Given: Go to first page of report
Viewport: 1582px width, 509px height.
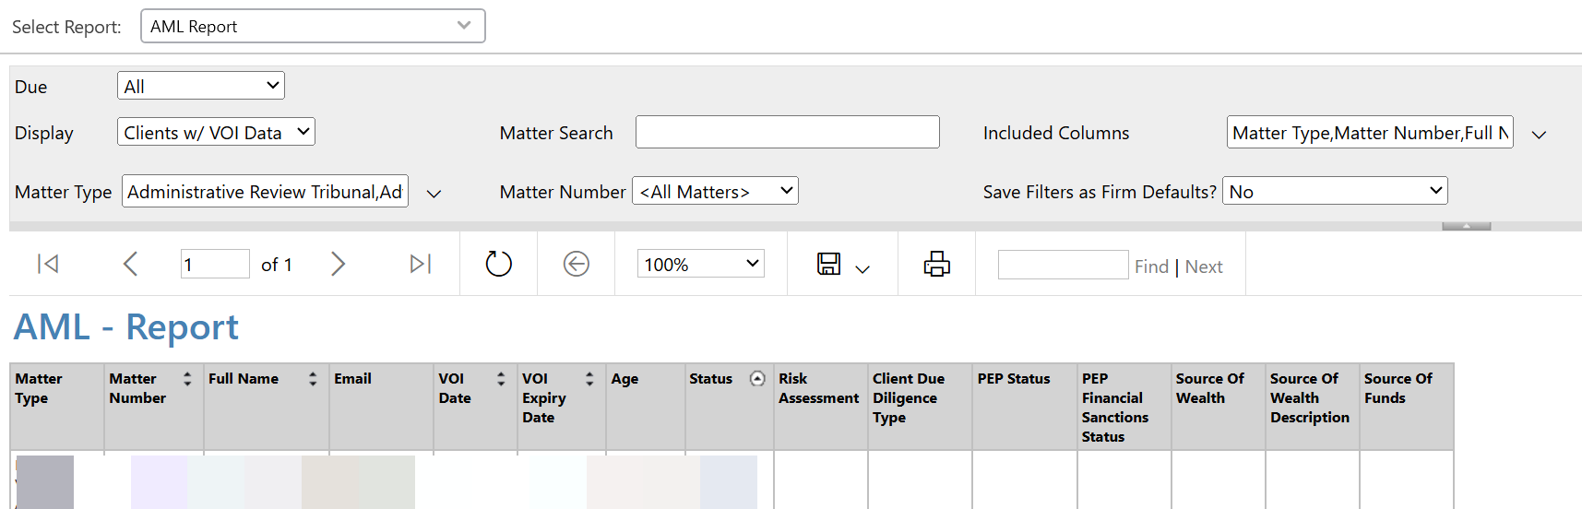Looking at the screenshot, I should (48, 265).
